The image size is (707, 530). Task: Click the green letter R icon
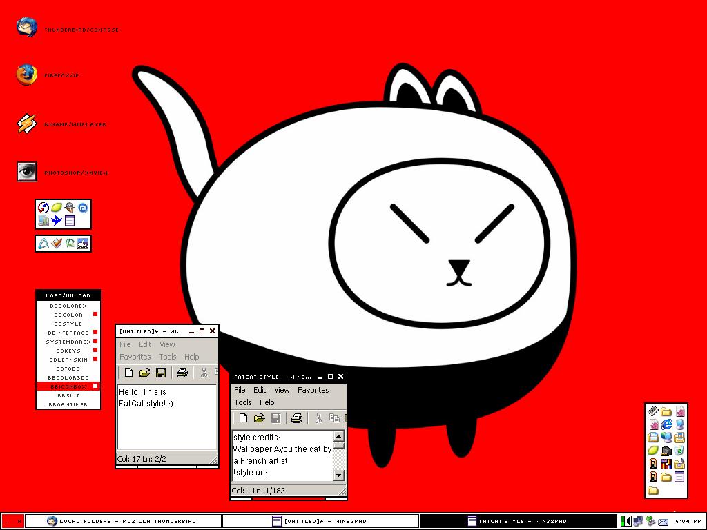[70, 244]
